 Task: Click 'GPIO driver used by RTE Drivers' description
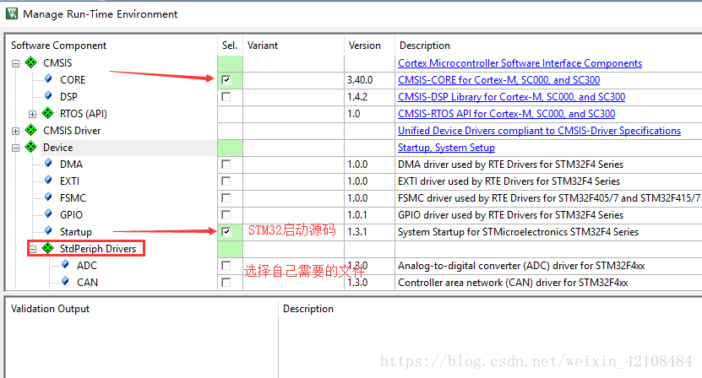pos(510,215)
